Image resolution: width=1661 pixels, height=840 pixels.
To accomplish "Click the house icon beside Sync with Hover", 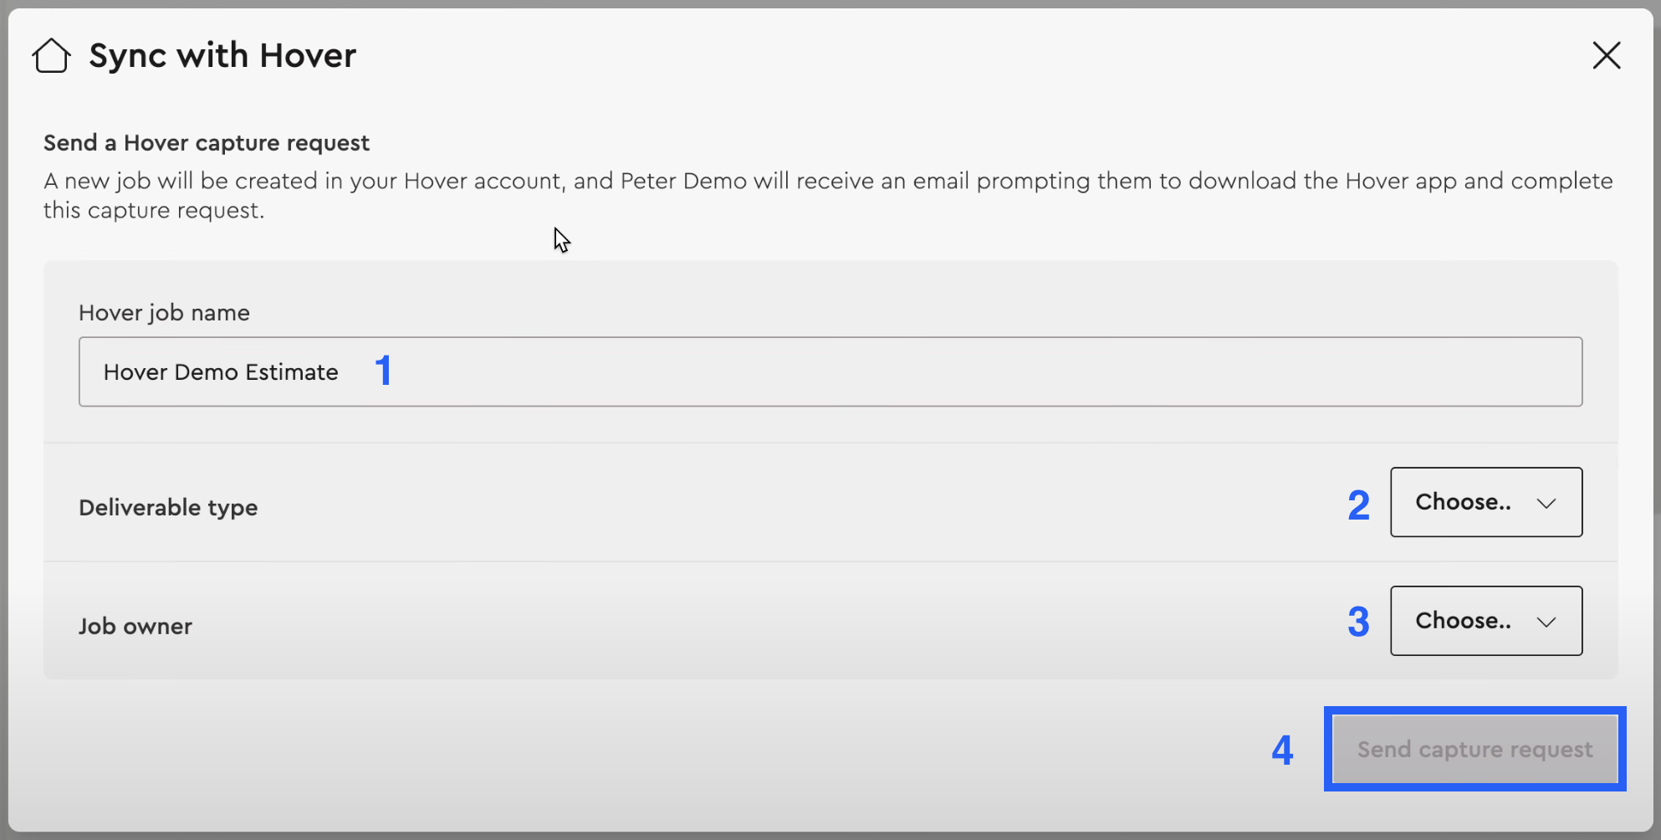I will (51, 56).
